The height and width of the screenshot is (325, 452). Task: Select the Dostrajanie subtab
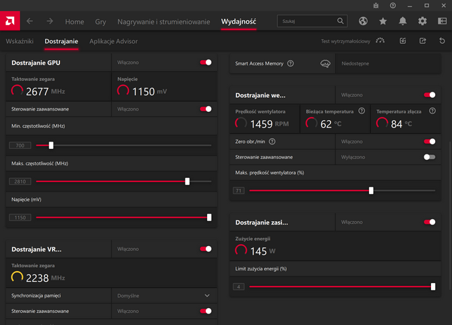click(x=61, y=41)
